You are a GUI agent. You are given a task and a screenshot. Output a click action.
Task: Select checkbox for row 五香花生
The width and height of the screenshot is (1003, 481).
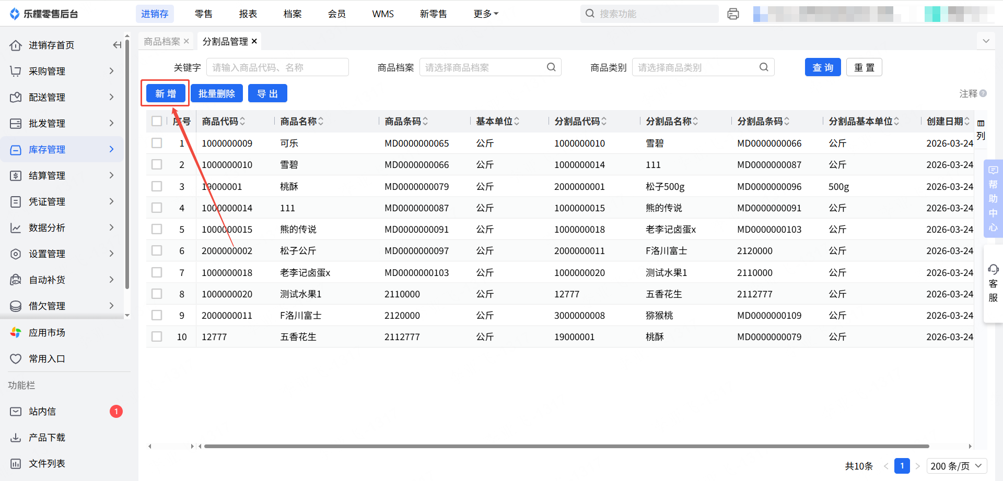point(157,336)
